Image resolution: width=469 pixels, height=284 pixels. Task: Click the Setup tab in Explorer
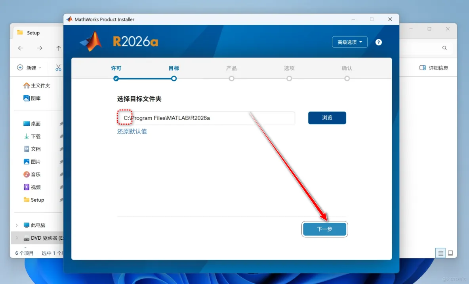click(x=33, y=33)
